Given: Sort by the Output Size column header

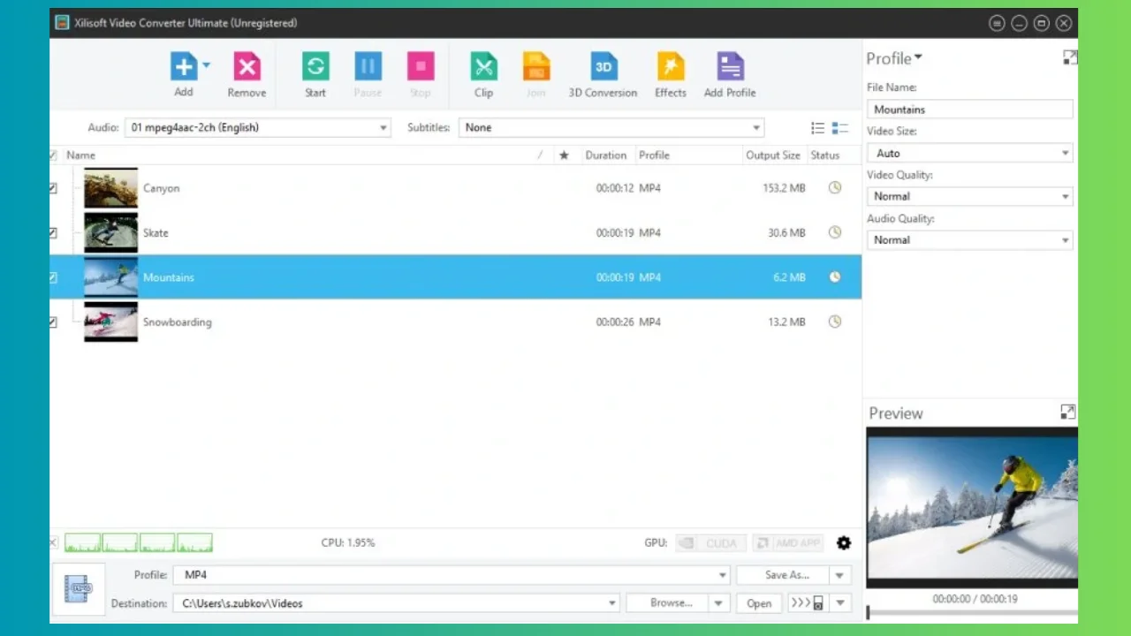Looking at the screenshot, I should [x=772, y=155].
